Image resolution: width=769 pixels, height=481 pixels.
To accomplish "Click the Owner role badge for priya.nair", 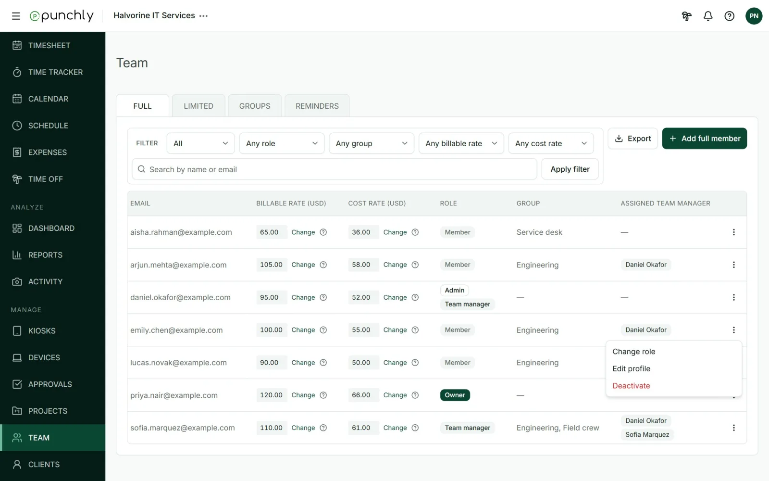I will 455,395.
